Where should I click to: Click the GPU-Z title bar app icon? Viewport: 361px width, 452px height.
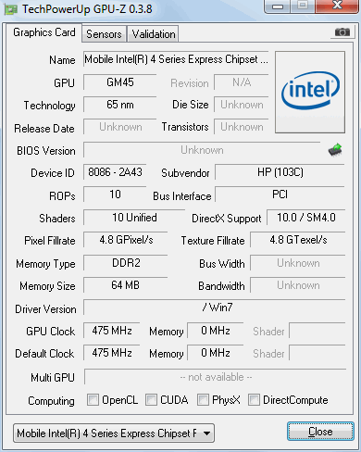point(10,9)
